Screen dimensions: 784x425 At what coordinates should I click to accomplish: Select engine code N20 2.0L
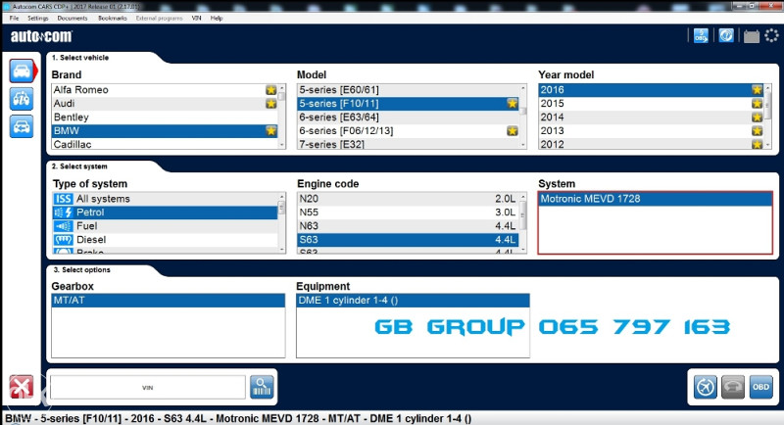408,199
